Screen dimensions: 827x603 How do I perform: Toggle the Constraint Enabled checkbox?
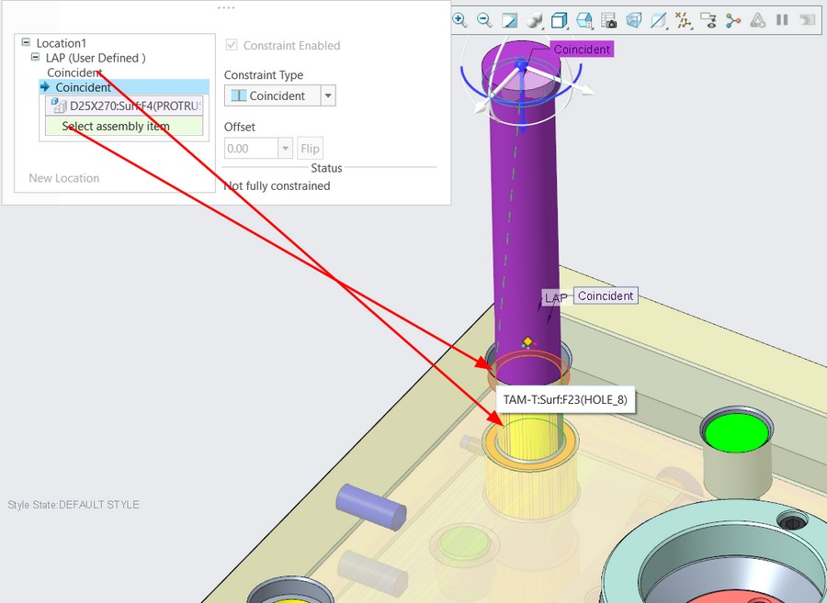(x=231, y=45)
